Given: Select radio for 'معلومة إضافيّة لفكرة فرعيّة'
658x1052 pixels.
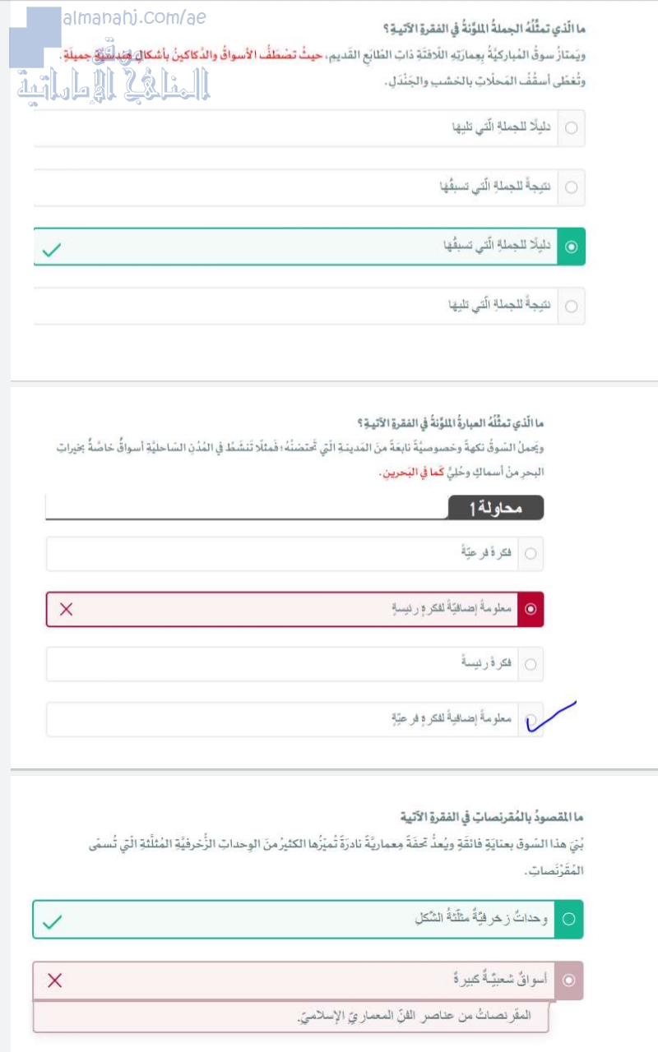Looking at the screenshot, I should (x=531, y=720).
